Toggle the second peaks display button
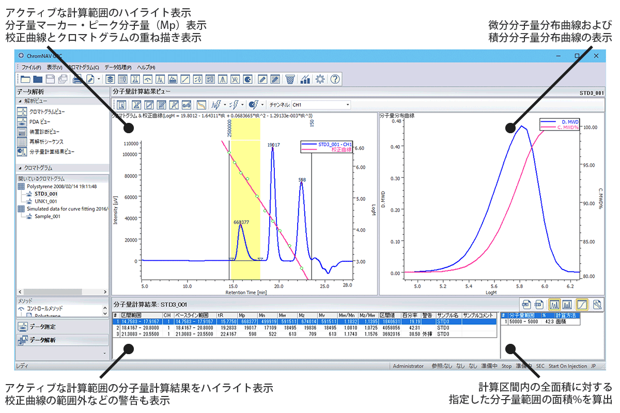Screen dimensions: 620x413 (568, 305)
